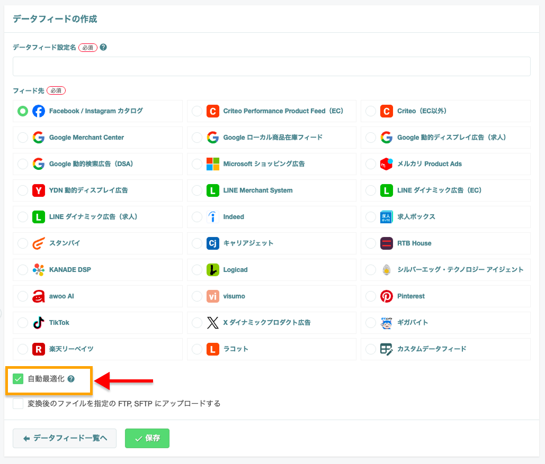Click the Microsoft ショッピング広告 logo
Screen dimensions: 545x464
pyautogui.click(x=213, y=164)
